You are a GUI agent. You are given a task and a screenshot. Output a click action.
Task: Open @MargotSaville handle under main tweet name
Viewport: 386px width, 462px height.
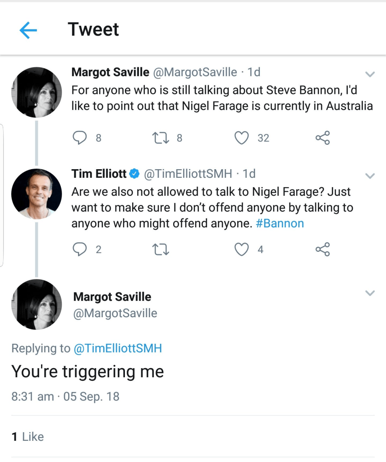[x=115, y=313]
